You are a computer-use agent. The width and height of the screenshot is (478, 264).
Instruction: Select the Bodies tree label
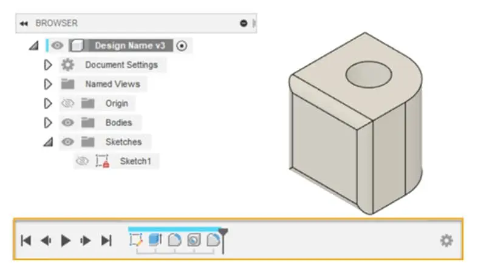tap(118, 123)
